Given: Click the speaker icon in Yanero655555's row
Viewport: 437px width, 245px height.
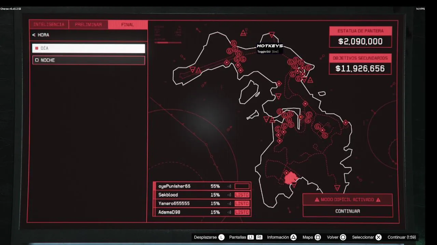Looking at the screenshot, I should tap(229, 203).
